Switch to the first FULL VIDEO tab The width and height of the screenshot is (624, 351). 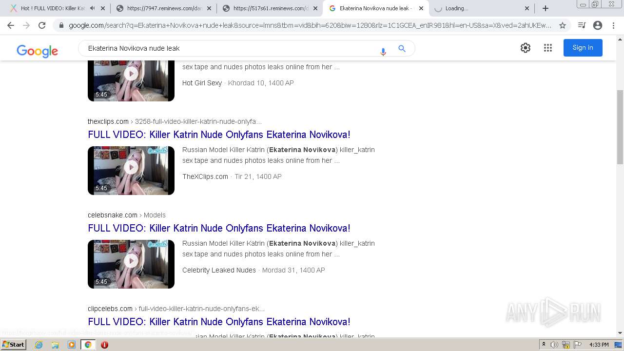[x=58, y=8]
